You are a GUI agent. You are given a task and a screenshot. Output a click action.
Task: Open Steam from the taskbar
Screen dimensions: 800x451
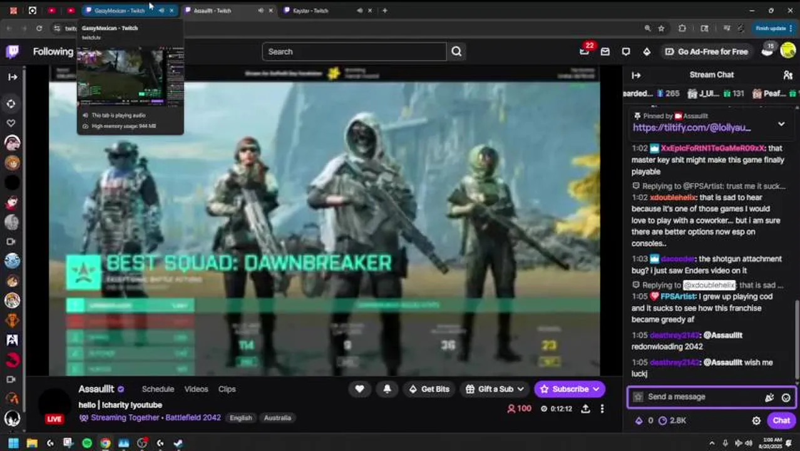point(178,443)
